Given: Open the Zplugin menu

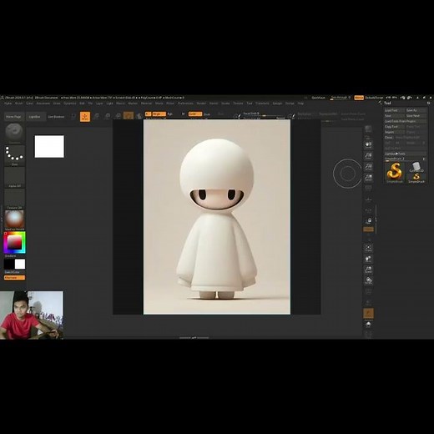Looking at the screenshot, I should pos(277,103).
